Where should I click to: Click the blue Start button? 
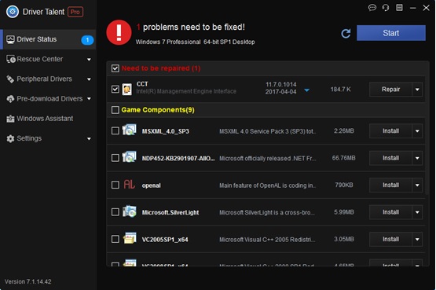pos(391,33)
